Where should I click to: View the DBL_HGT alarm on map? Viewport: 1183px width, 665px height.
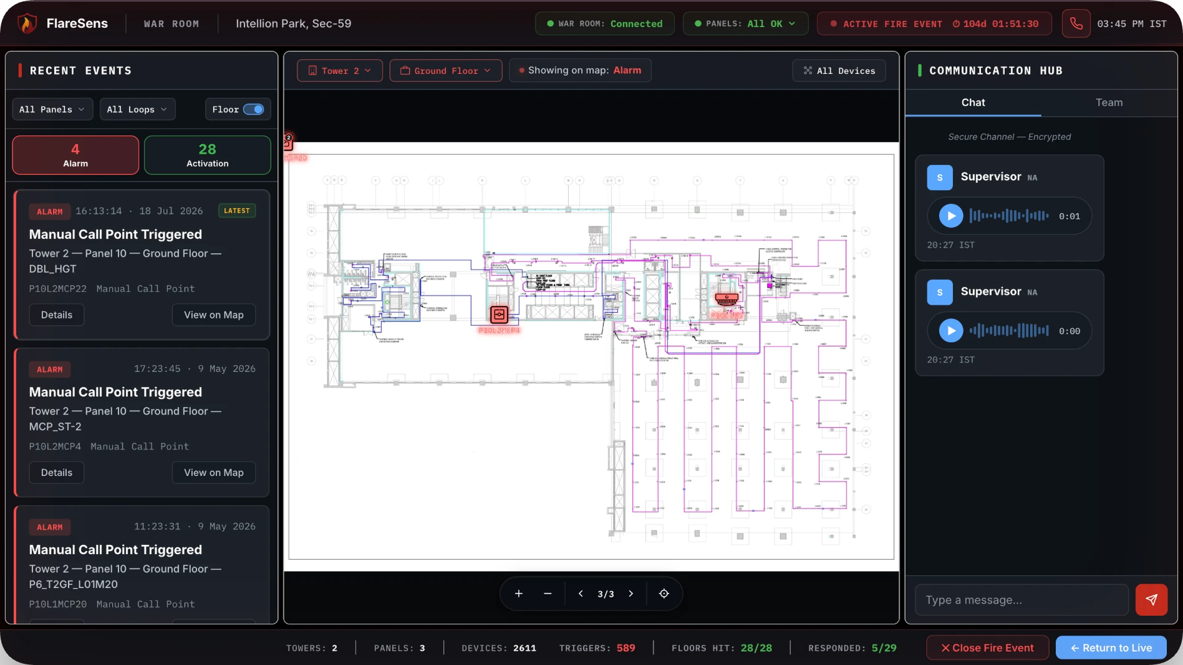213,315
